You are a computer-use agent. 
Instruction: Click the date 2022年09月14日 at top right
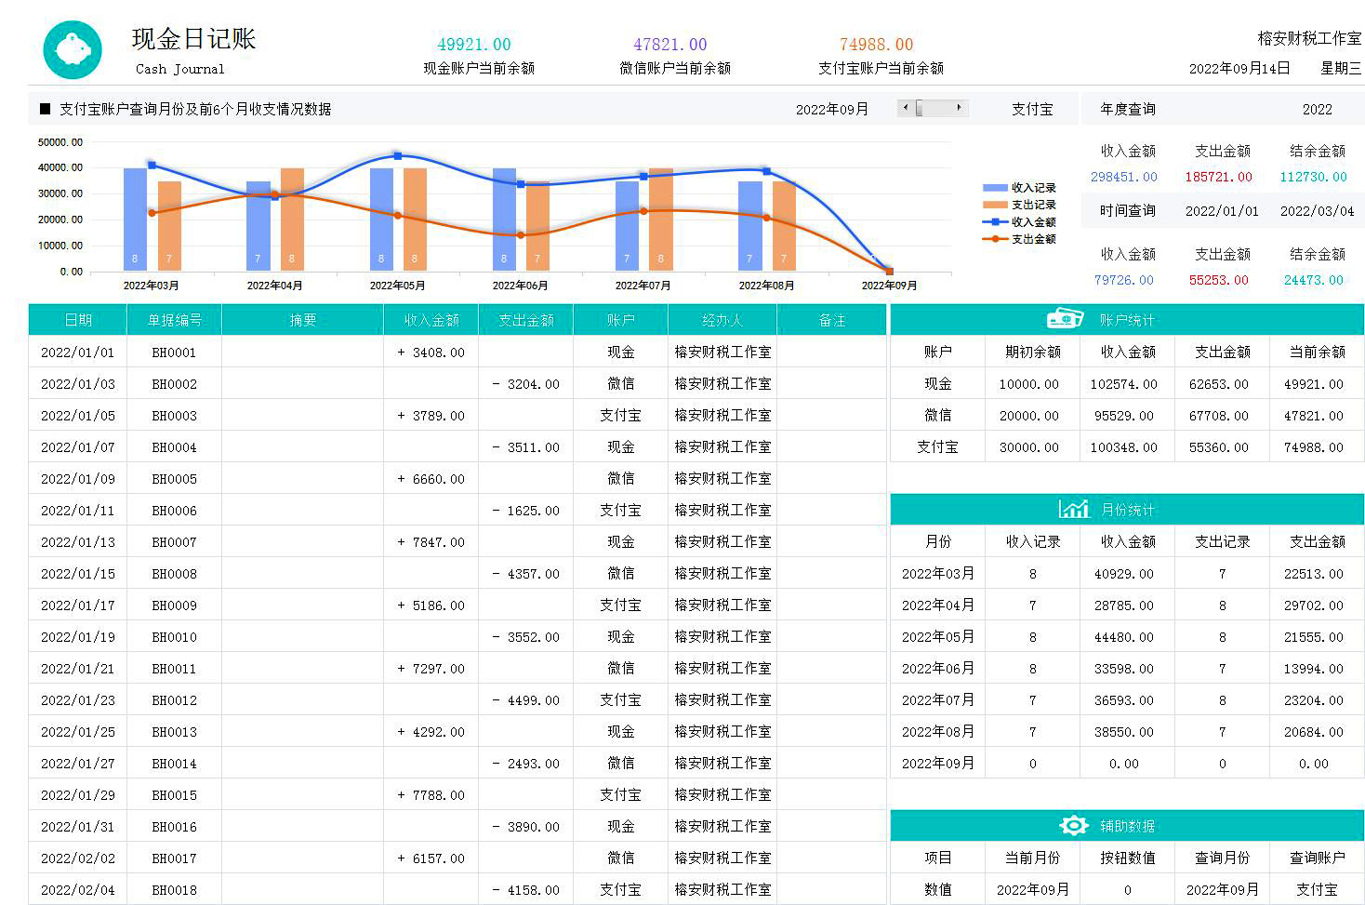point(1239,68)
